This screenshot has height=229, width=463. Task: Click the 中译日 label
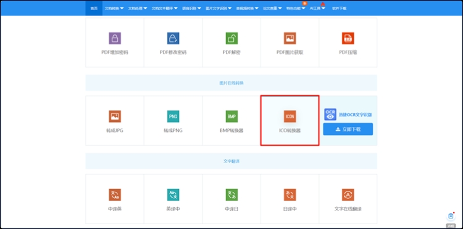[x=231, y=209]
